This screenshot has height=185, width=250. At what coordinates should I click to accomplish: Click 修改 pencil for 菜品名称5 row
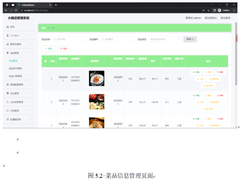[208, 72]
